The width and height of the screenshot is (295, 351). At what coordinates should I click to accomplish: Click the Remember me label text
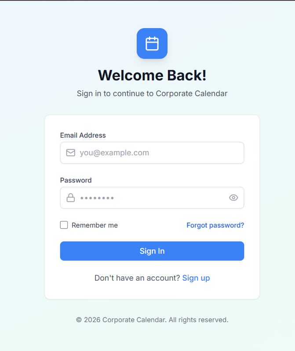coord(95,225)
